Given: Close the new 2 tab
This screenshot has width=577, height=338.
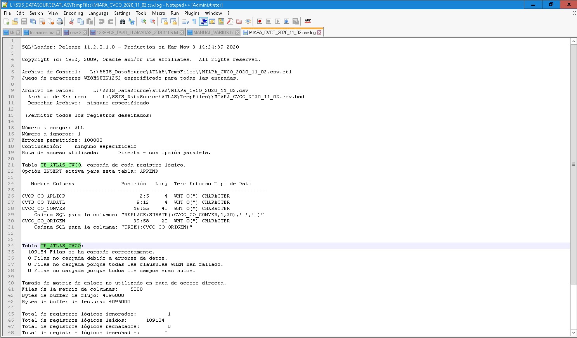Looking at the screenshot, I should pyautogui.click(x=85, y=33).
